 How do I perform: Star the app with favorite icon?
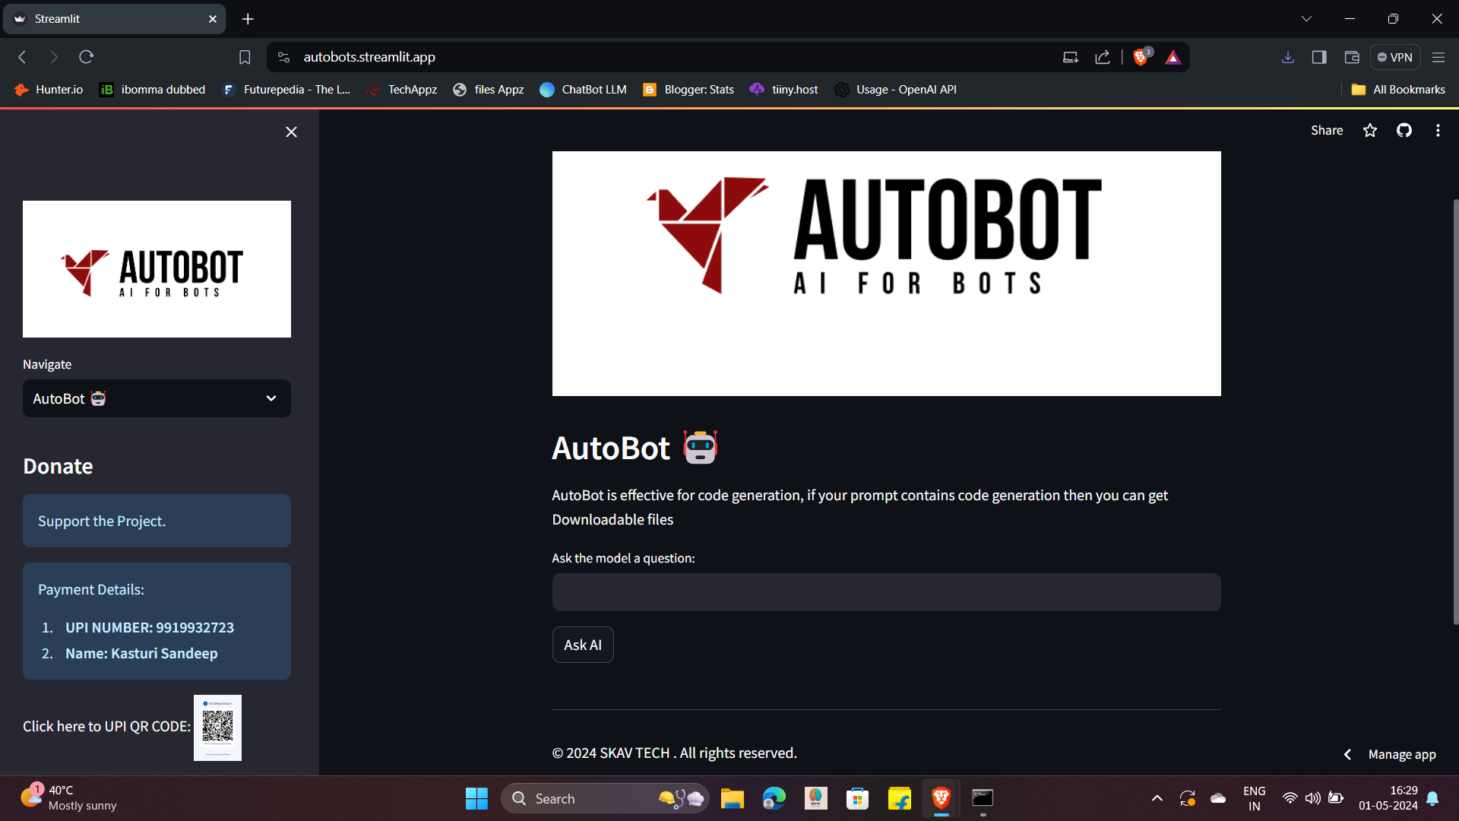click(1370, 131)
